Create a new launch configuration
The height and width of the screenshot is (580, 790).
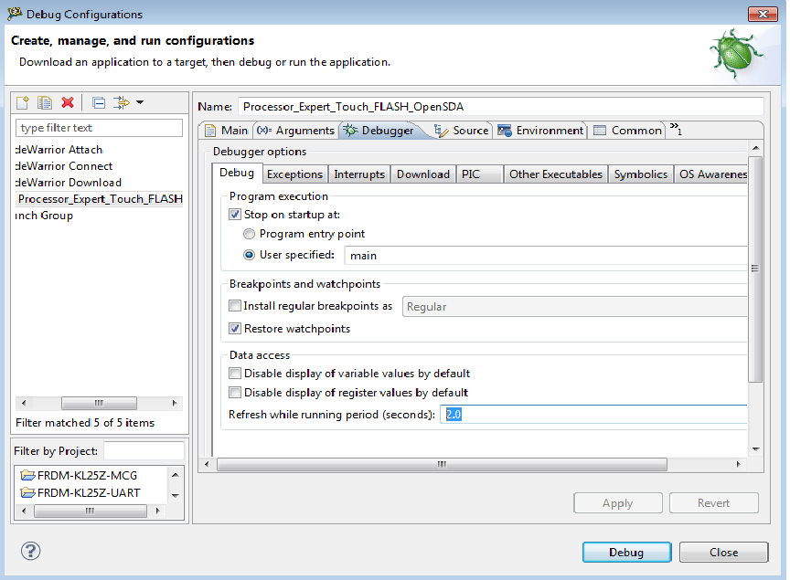pyautogui.click(x=25, y=102)
